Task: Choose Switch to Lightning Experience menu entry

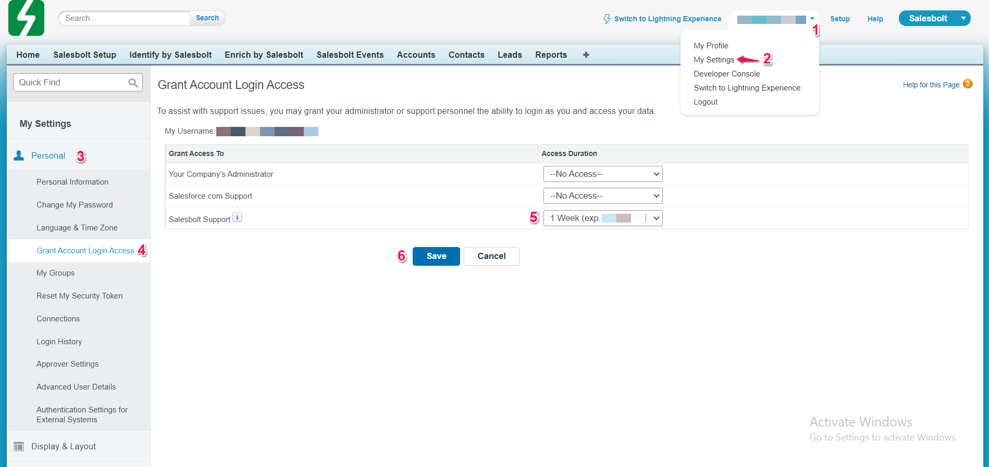Action: 747,88
